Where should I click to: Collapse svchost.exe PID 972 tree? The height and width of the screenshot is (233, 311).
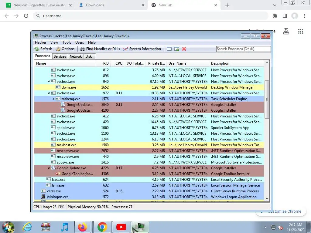(x=49, y=93)
